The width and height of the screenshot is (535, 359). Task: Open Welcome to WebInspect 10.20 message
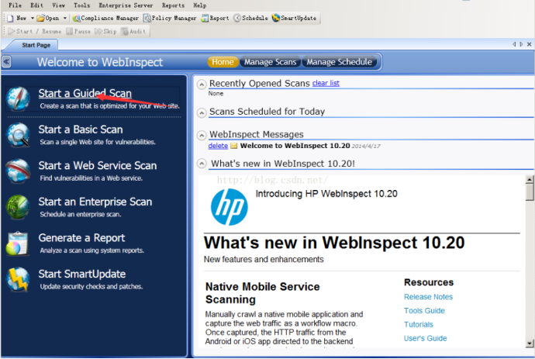click(x=295, y=146)
